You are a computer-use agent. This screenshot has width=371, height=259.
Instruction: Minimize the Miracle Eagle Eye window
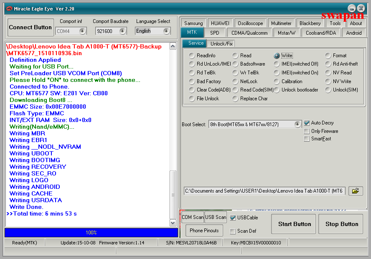click(352, 8)
